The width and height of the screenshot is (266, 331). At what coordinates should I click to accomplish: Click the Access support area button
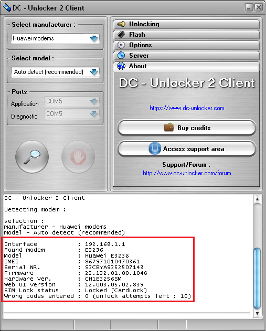click(x=187, y=149)
